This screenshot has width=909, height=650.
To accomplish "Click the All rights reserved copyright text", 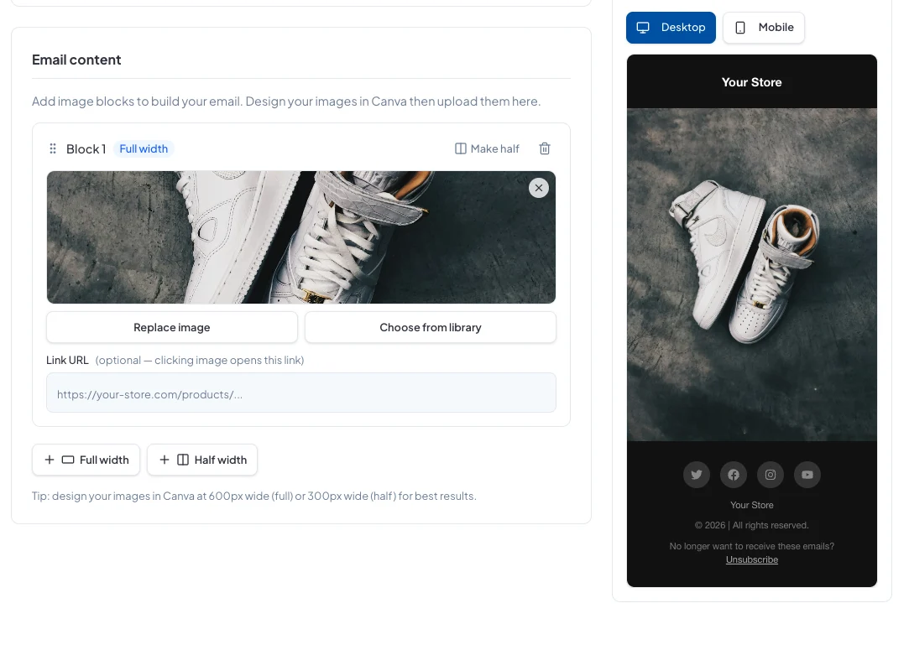I will (752, 525).
